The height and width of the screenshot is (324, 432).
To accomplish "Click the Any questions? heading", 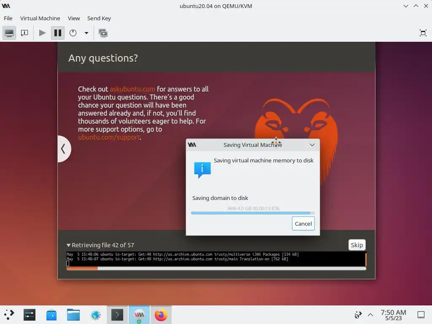I will tap(103, 58).
